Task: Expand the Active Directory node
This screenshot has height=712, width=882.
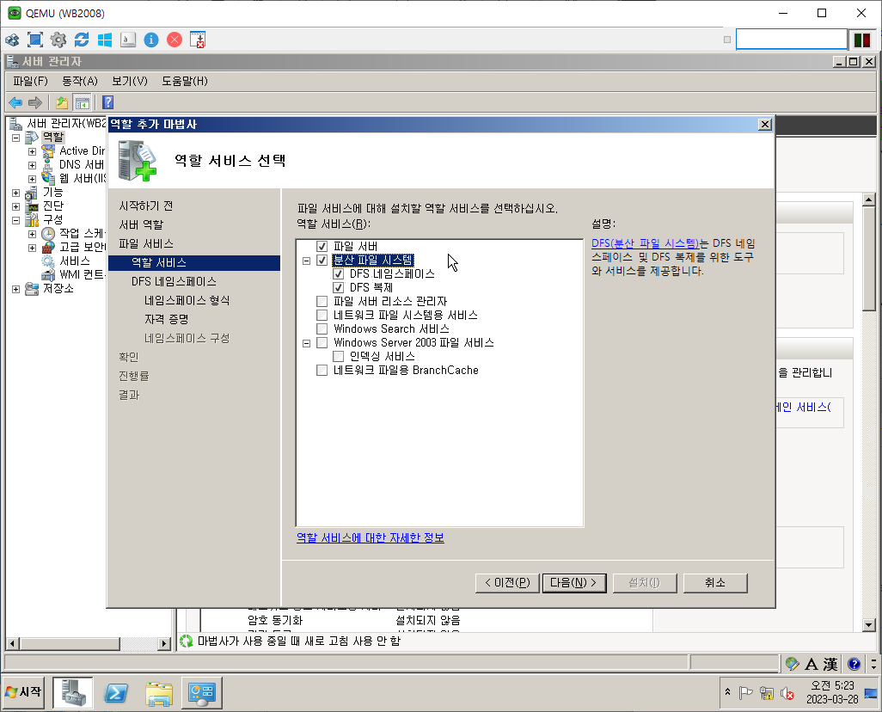Action: point(32,151)
